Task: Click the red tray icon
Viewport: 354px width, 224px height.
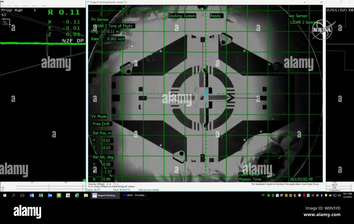Action: tap(304, 195)
